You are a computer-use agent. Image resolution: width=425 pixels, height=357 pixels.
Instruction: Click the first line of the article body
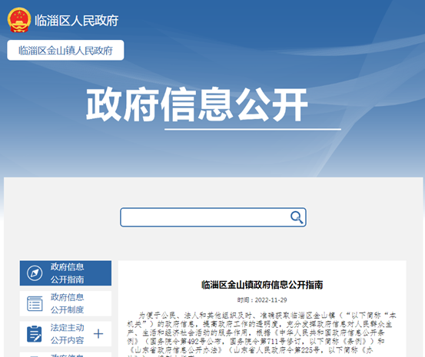(267, 316)
